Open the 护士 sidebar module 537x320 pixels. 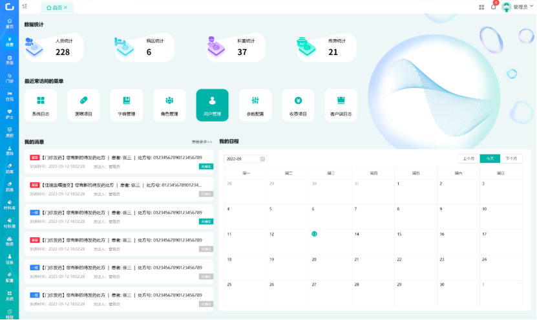click(9, 114)
